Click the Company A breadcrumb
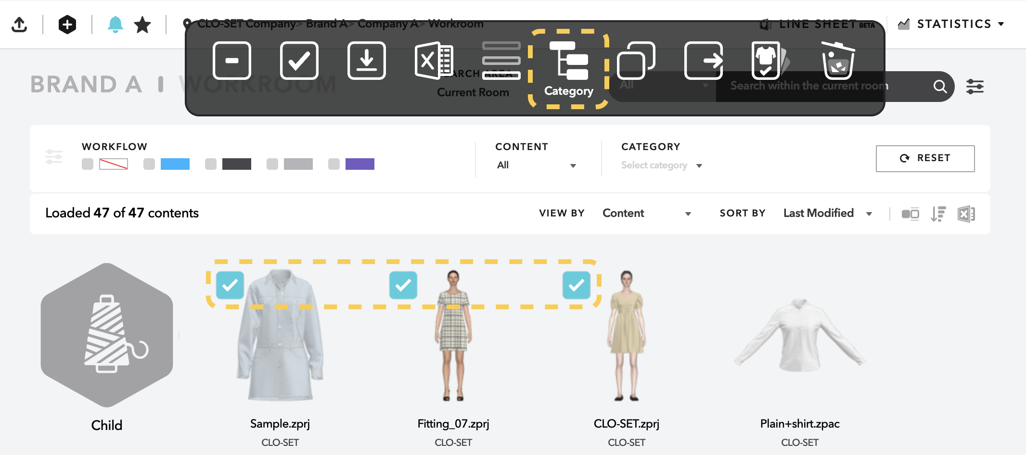The width and height of the screenshot is (1026, 455). point(387,24)
